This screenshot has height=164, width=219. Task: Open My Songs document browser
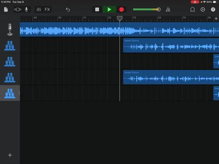6,10
